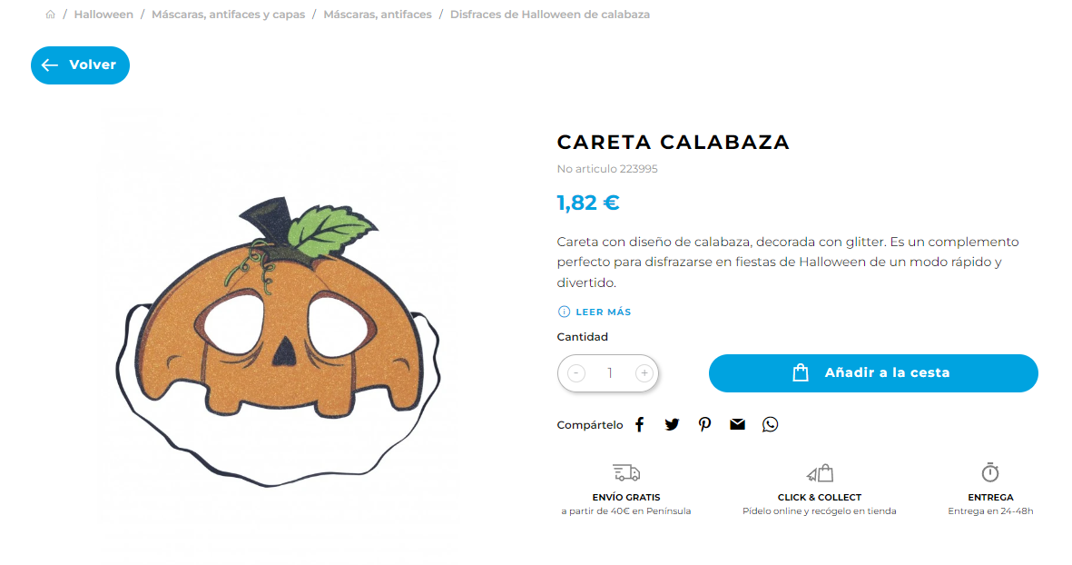Click the home icon in breadcrumb
Image resolution: width=1072 pixels, height=565 pixels.
pos(50,15)
